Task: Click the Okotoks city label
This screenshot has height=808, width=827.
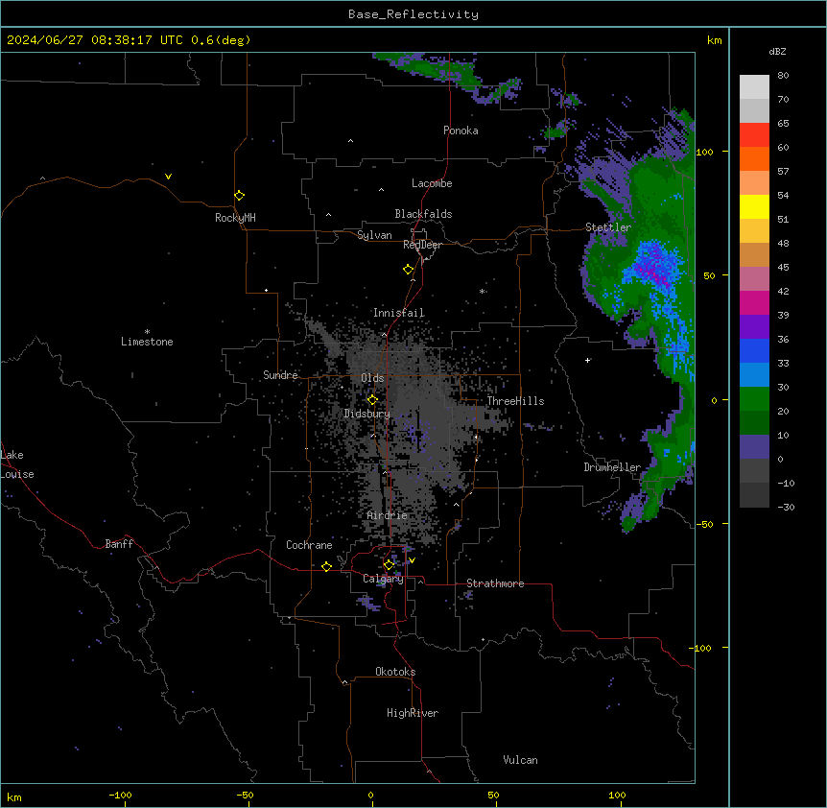Action: [x=395, y=672]
